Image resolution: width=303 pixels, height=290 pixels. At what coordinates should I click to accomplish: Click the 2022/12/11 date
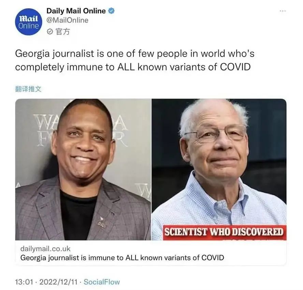pos(58,282)
